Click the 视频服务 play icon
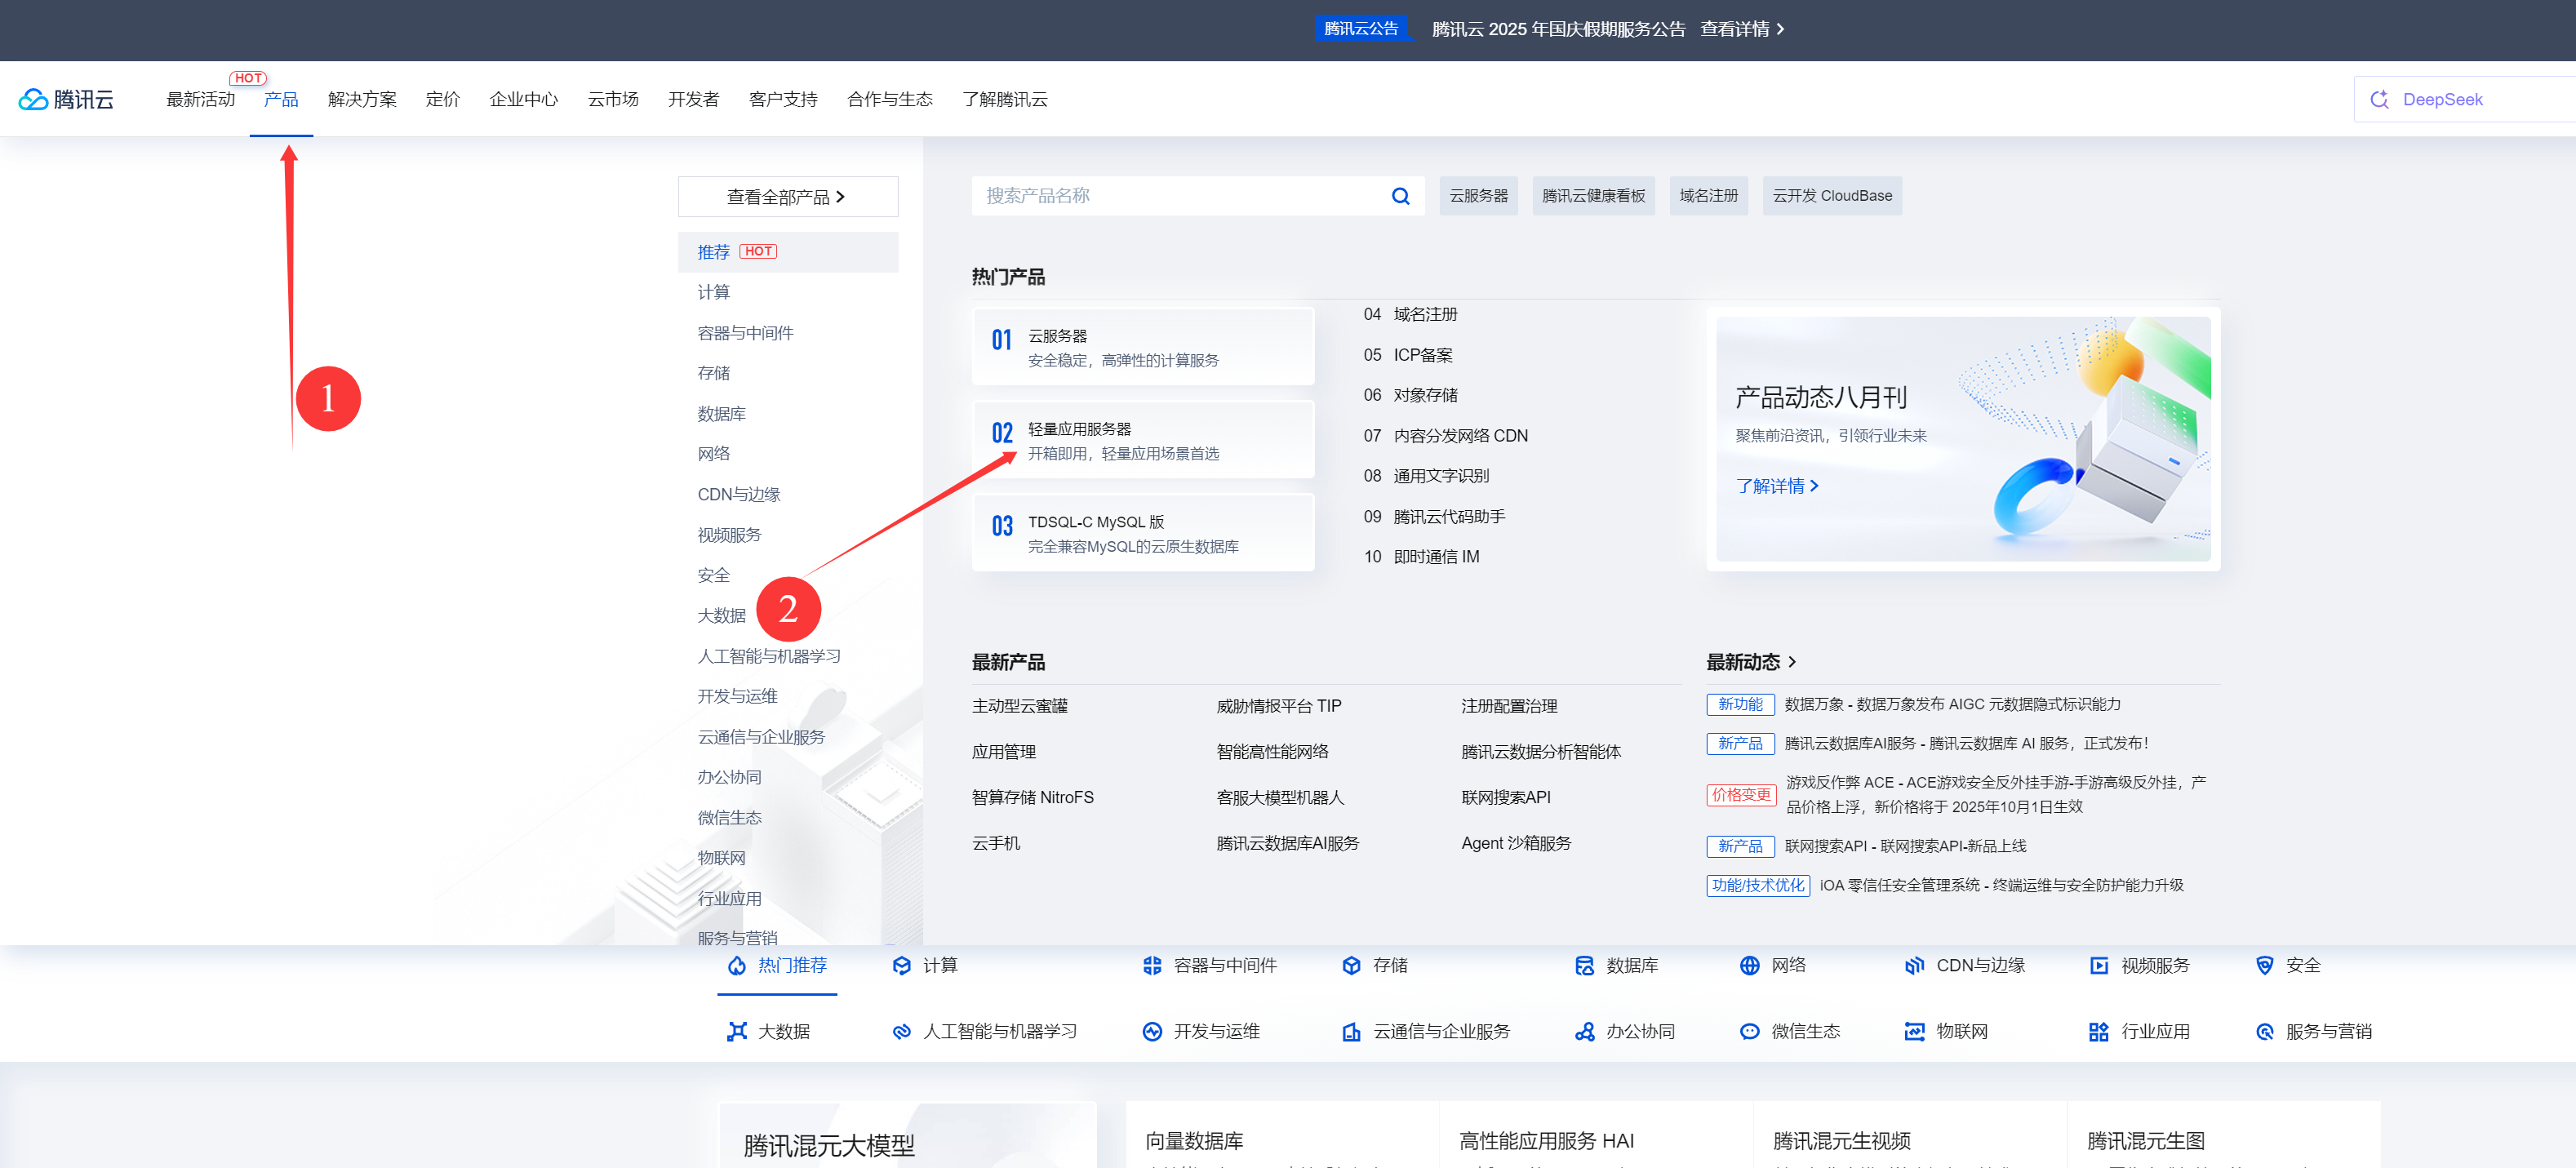This screenshot has height=1168, width=2576. [x=2099, y=965]
